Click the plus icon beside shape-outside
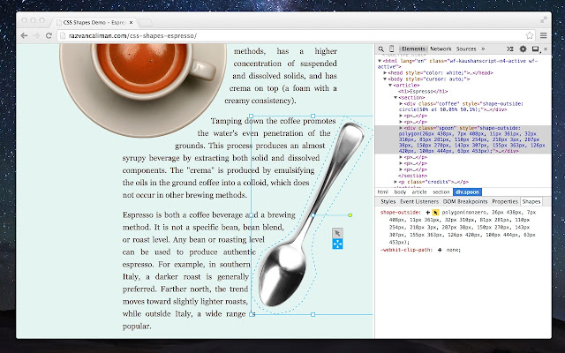The height and width of the screenshot is (353, 565). coord(426,213)
